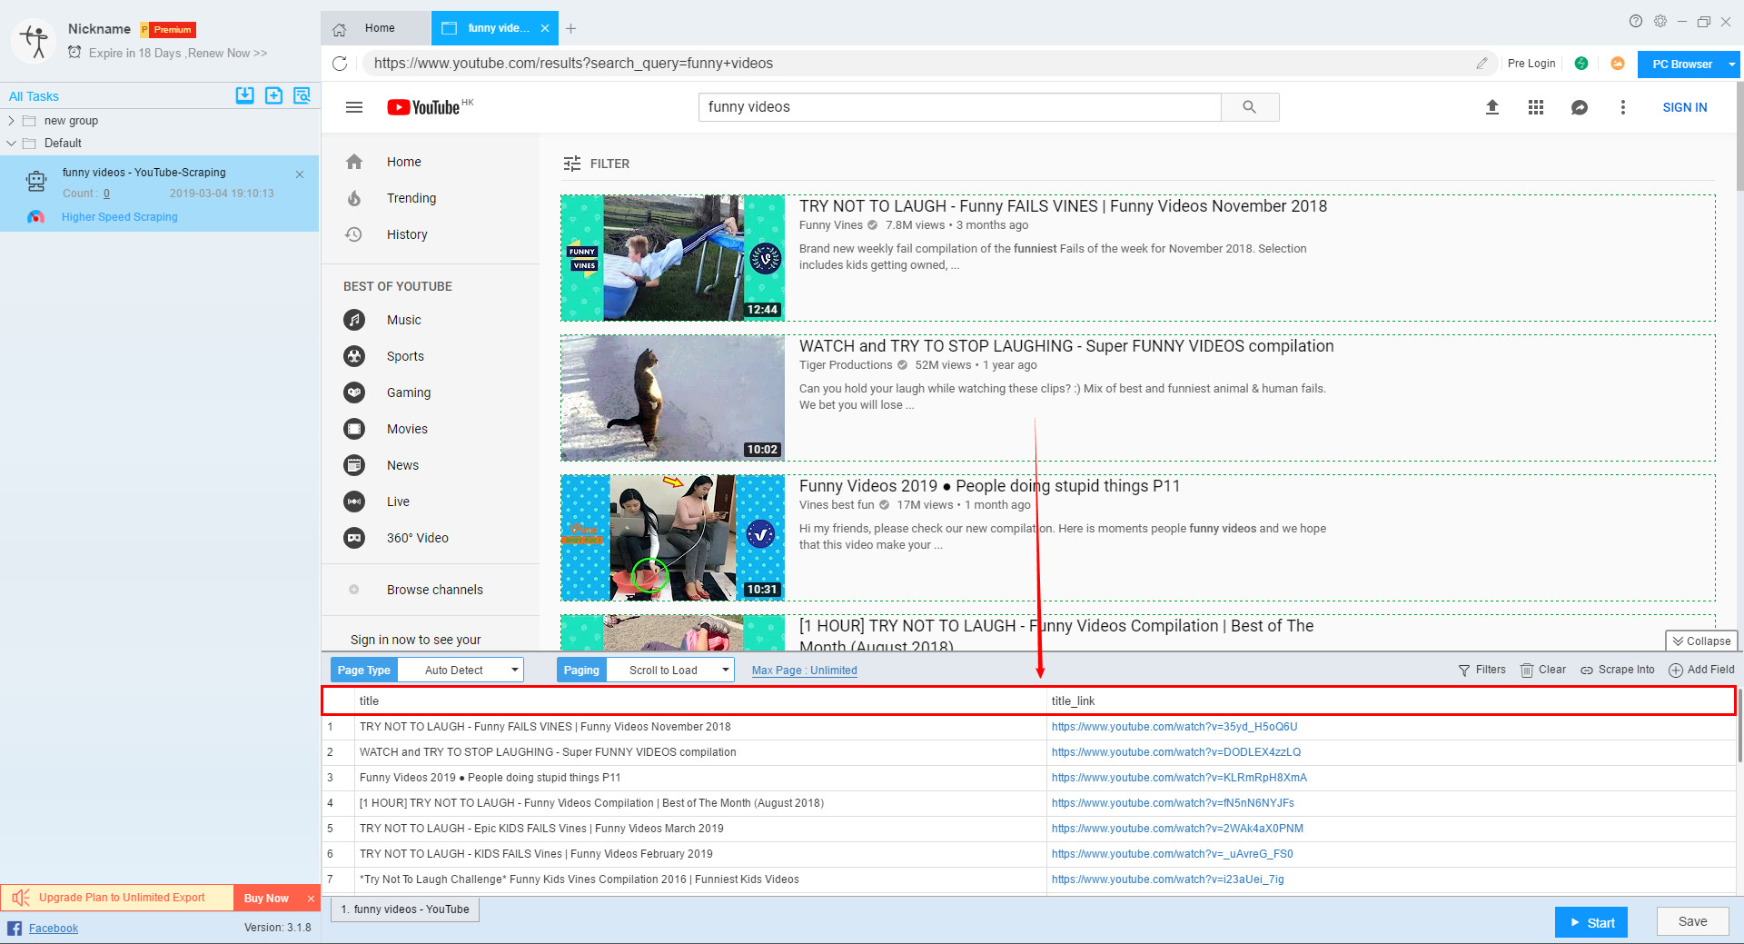Click the home tab house icon
Image resolution: width=1744 pixels, height=944 pixels.
tap(340, 29)
